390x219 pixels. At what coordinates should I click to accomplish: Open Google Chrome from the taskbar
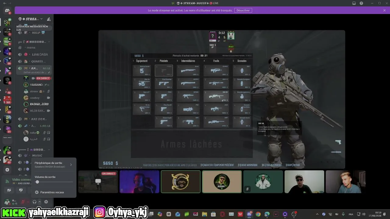coord(258,214)
